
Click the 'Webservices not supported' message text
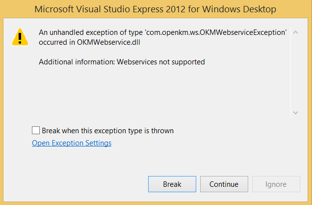coord(160,62)
